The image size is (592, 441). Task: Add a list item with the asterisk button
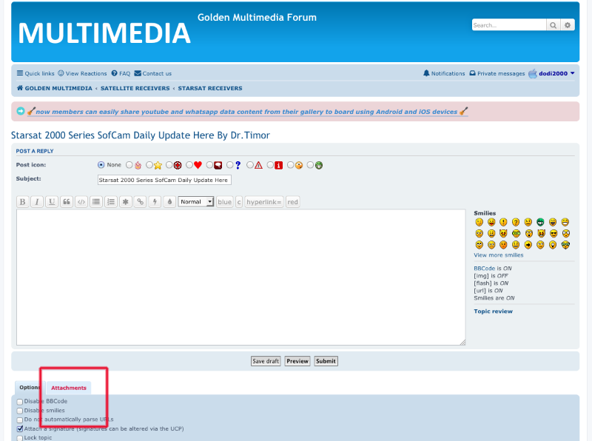point(125,202)
